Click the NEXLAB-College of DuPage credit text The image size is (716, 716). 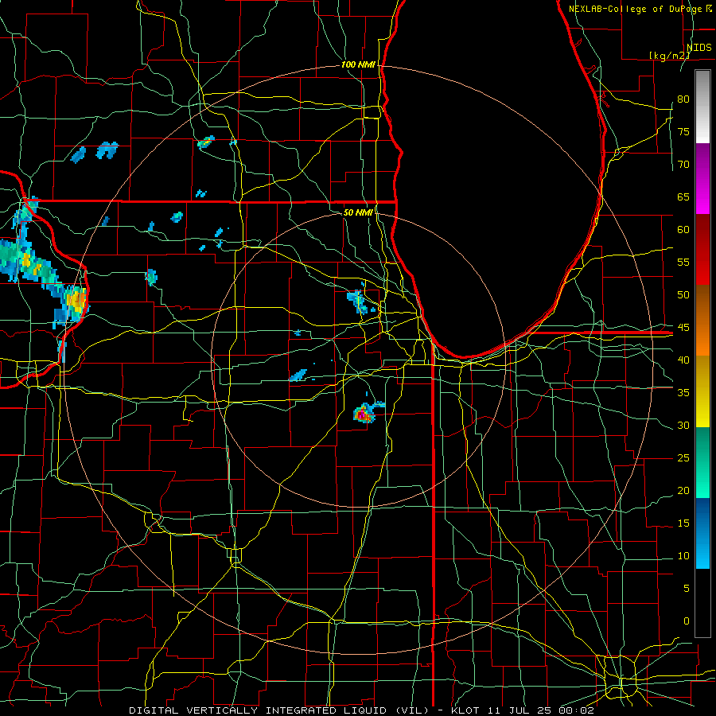pos(635,9)
